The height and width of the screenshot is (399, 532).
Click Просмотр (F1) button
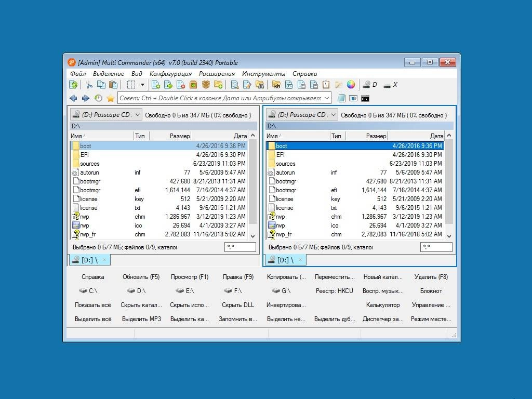pos(189,277)
